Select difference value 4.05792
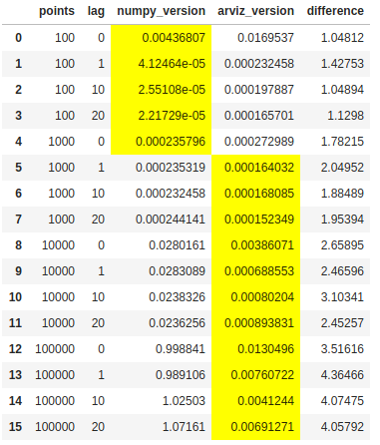 (x=335, y=427)
